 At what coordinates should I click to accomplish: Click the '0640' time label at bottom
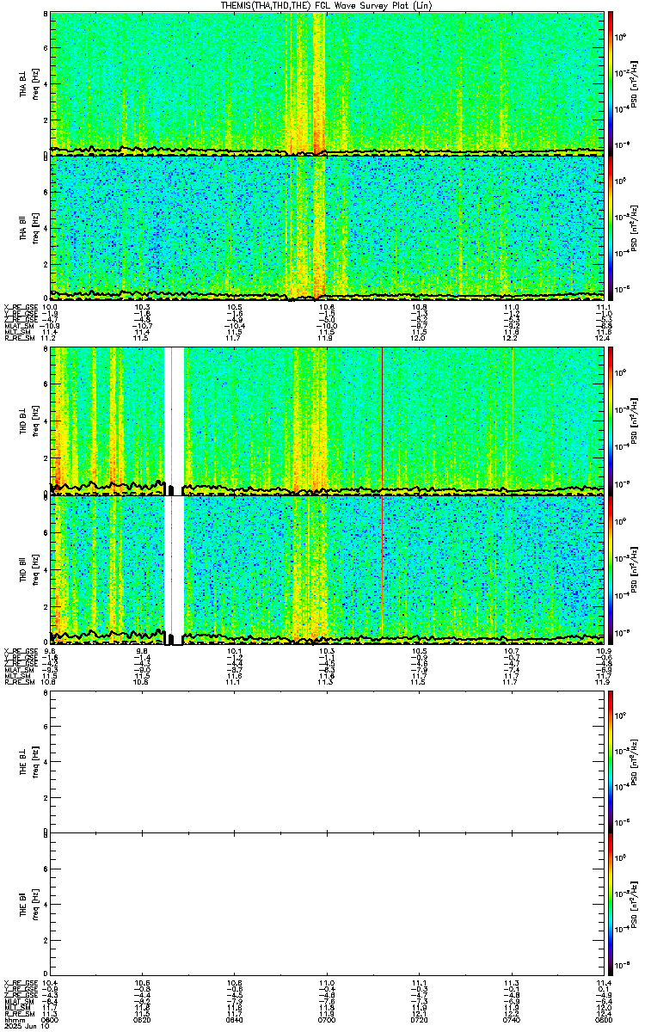(235, 1020)
